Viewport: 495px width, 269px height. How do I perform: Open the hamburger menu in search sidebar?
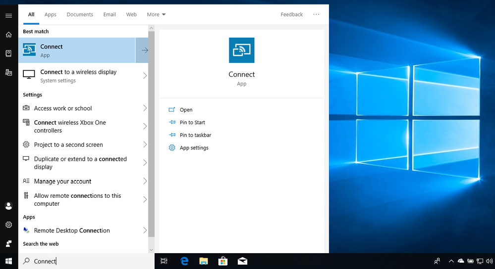(9, 15)
